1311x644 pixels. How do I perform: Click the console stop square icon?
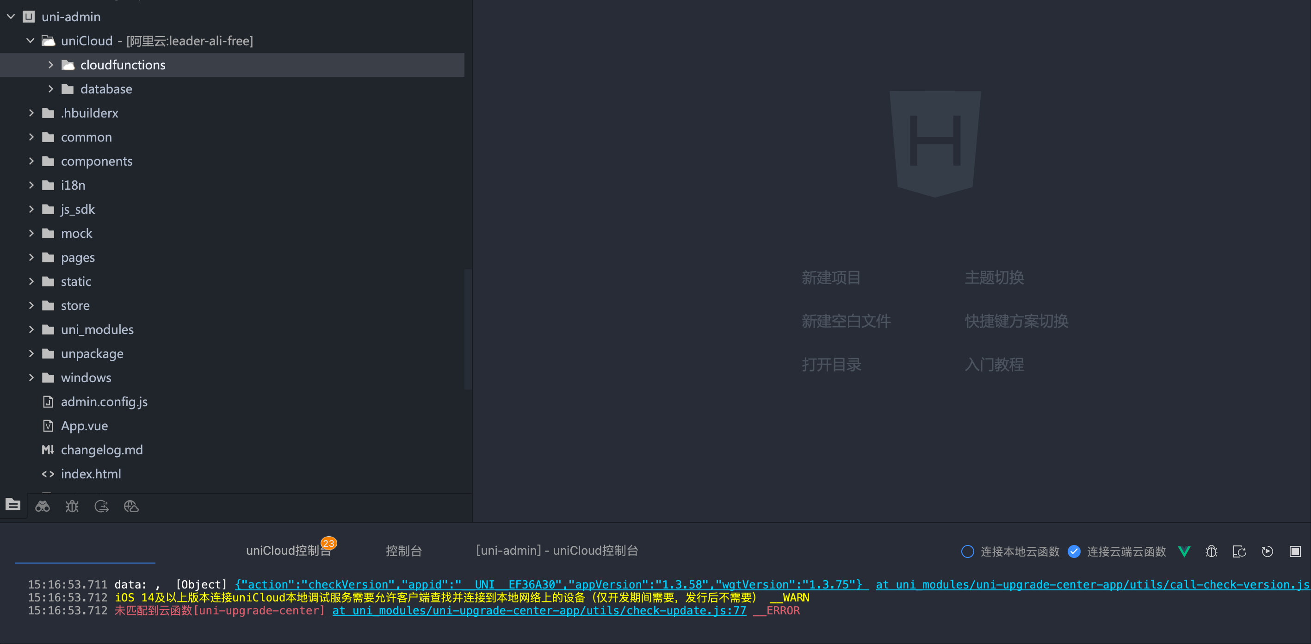[1295, 551]
